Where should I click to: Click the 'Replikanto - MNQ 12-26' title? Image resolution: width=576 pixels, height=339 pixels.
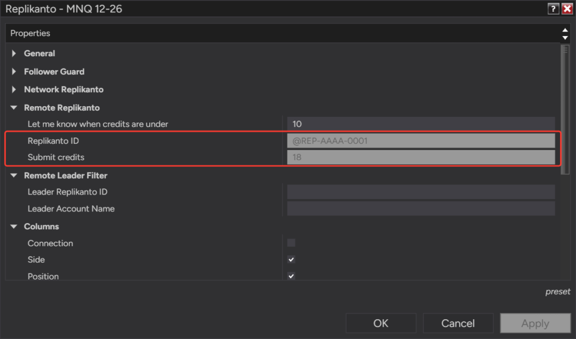click(64, 9)
